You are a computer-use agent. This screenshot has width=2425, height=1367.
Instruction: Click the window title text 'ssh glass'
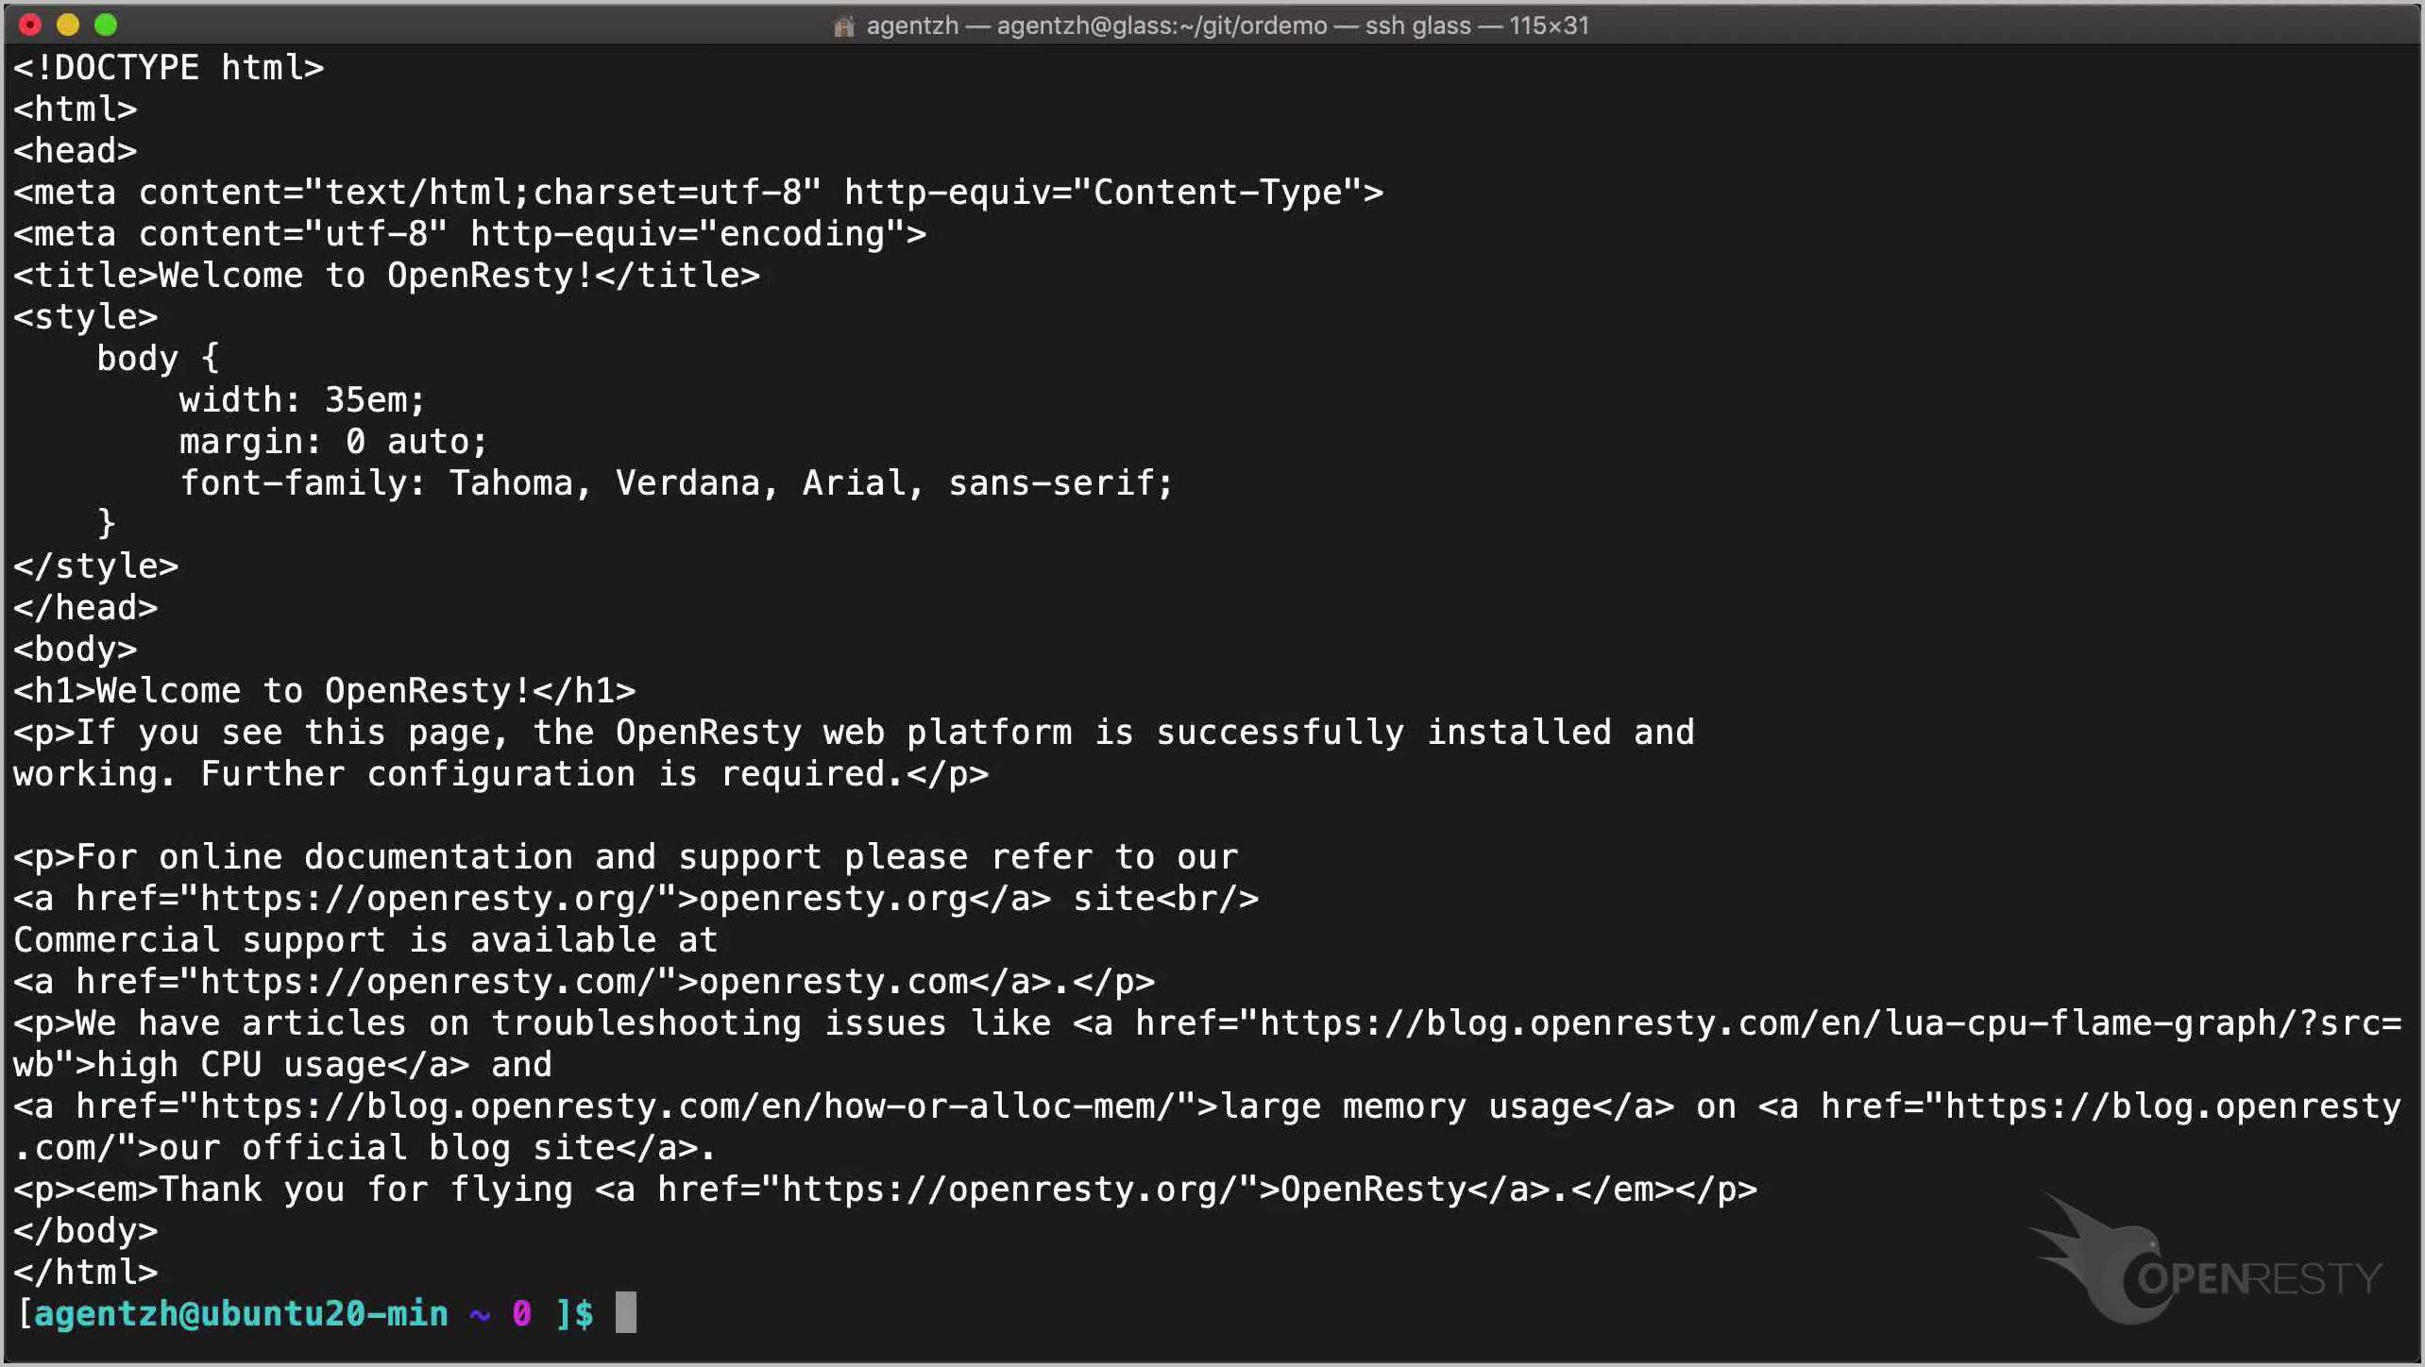(1417, 25)
